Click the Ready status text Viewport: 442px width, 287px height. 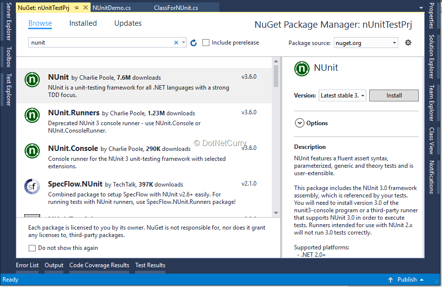click(10, 280)
